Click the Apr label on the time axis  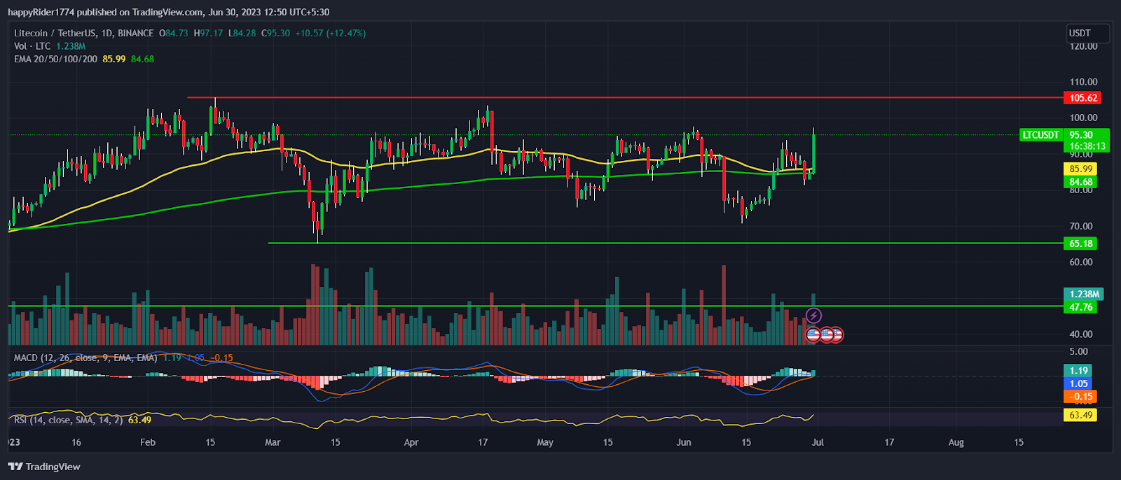coord(411,442)
